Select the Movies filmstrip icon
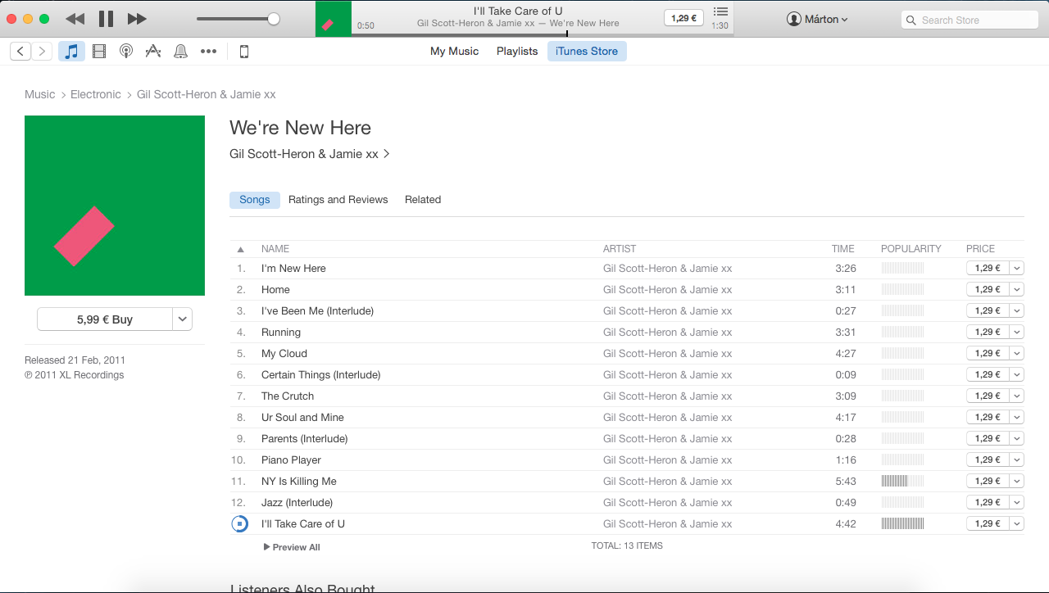 point(99,52)
